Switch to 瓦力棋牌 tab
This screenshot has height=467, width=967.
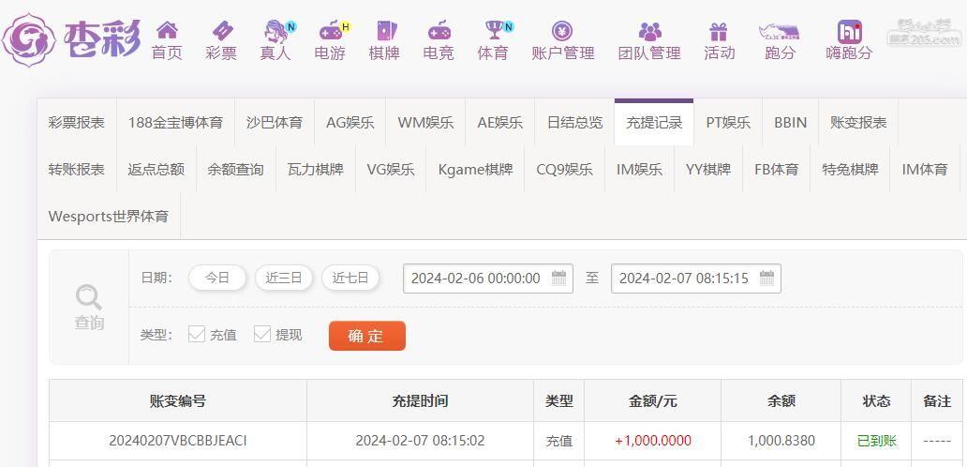pos(315,169)
